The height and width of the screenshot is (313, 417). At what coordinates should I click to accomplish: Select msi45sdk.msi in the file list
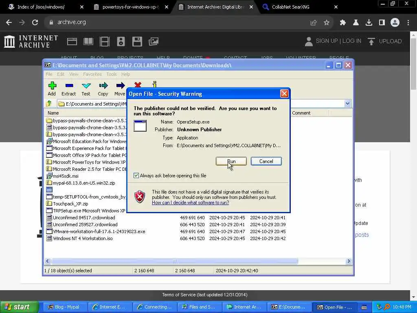tap(66, 176)
